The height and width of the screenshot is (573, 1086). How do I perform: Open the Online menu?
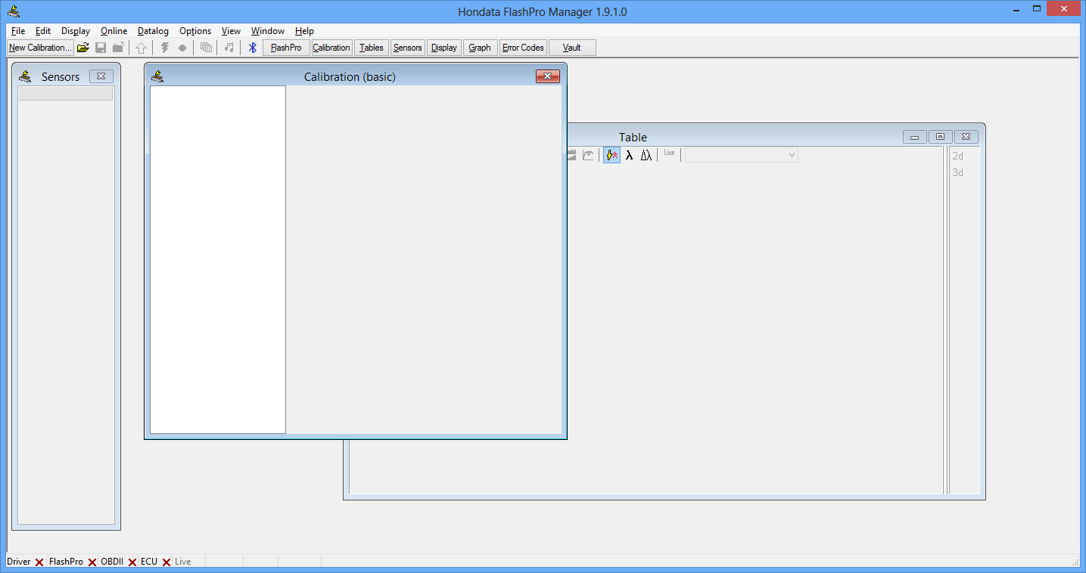pyautogui.click(x=114, y=31)
